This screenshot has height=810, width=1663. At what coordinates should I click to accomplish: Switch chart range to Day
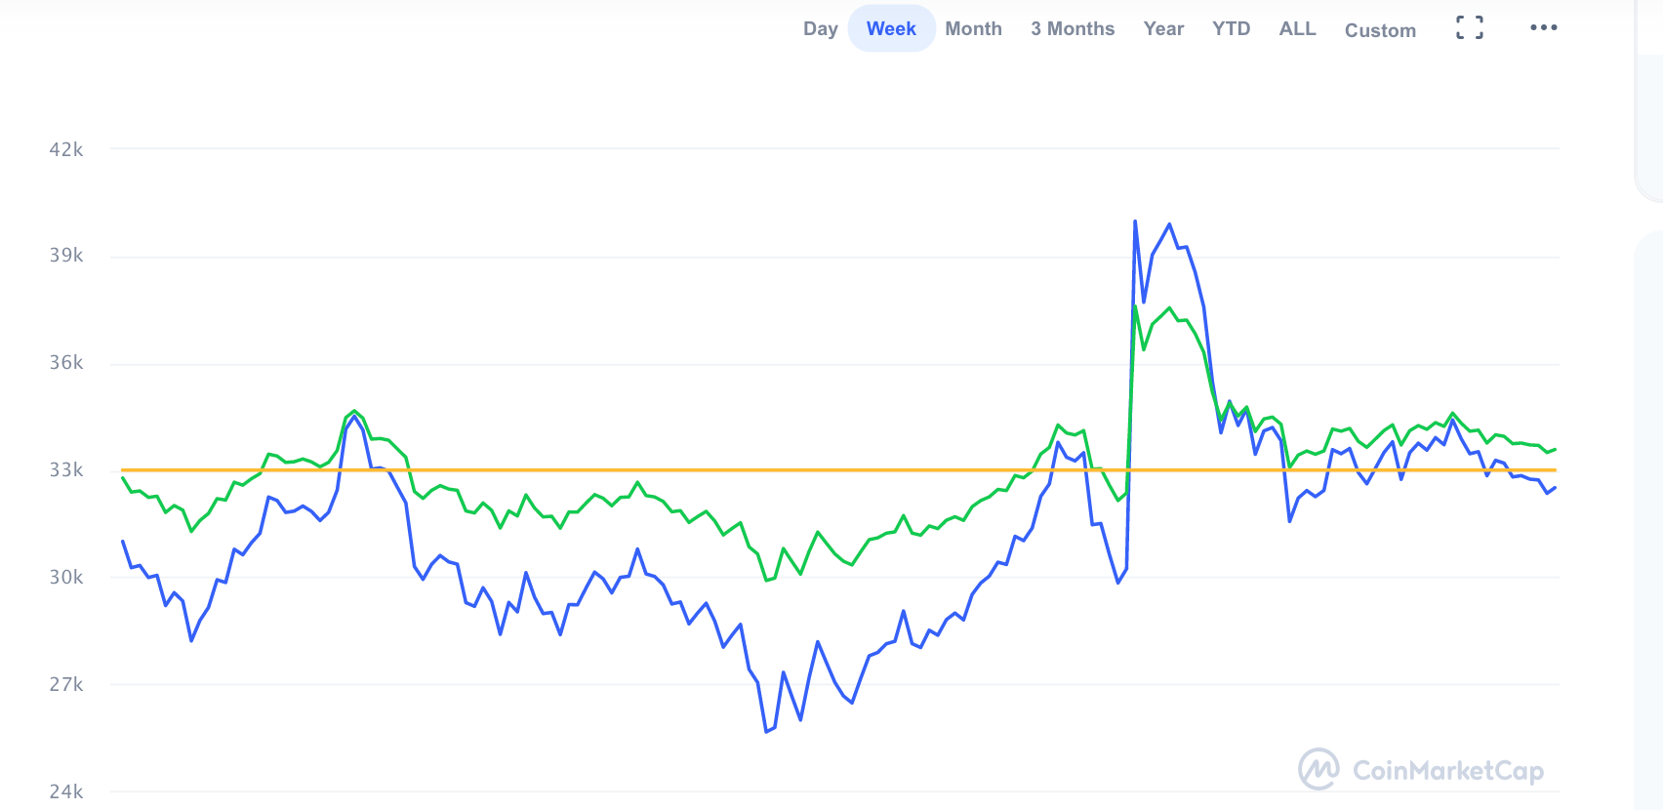[x=820, y=29]
